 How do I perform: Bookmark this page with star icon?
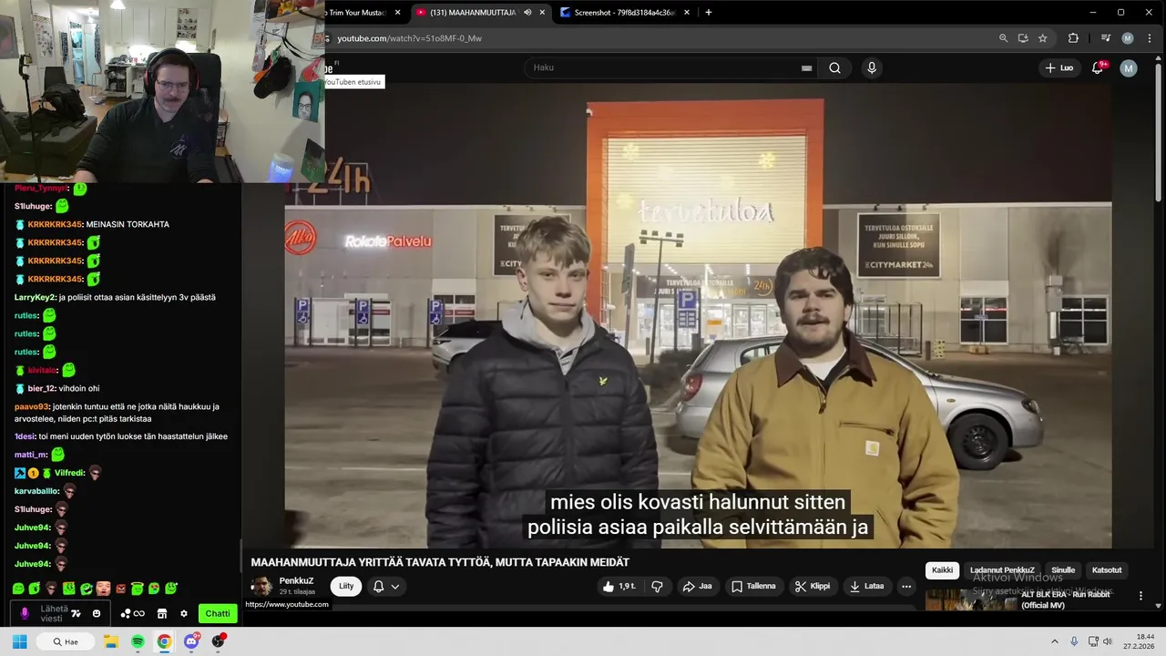pos(1043,38)
